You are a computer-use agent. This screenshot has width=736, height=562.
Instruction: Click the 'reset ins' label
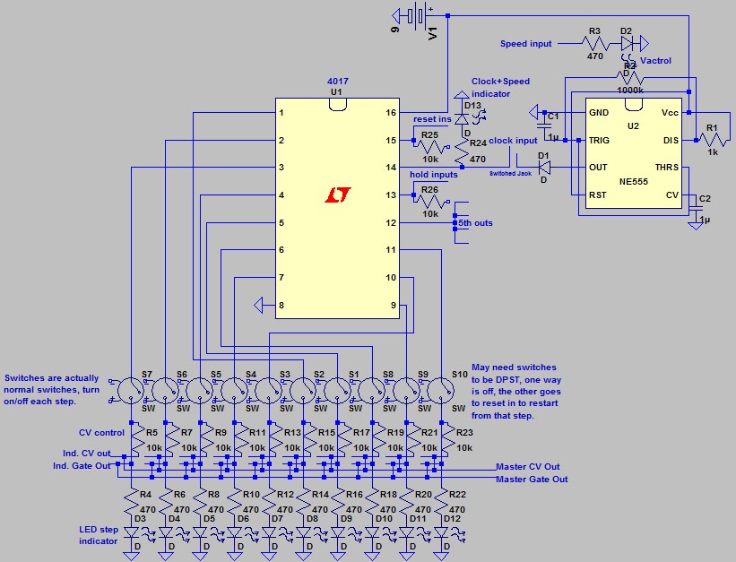(432, 119)
